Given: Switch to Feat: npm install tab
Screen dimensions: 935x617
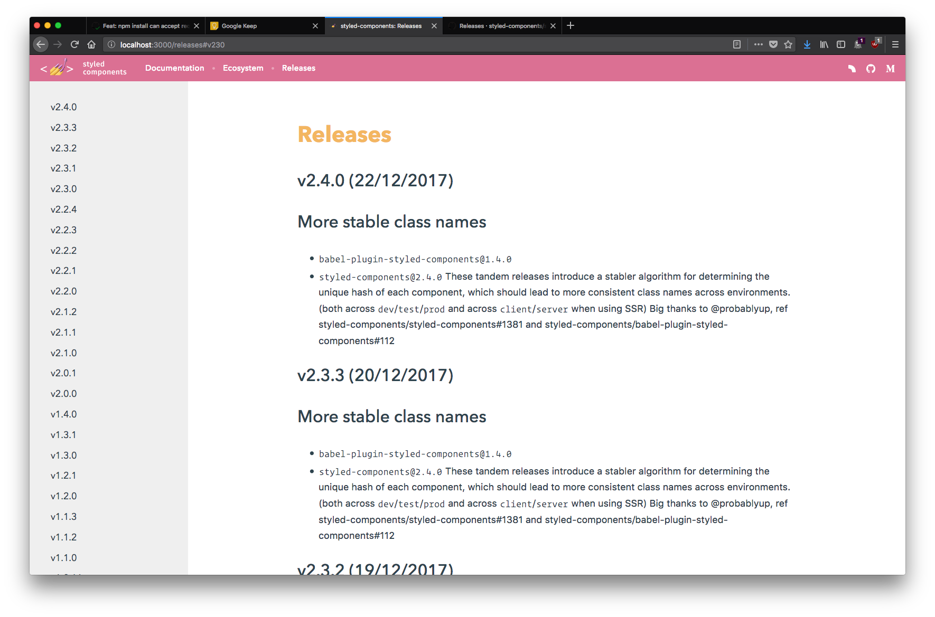Looking at the screenshot, I should pos(145,26).
